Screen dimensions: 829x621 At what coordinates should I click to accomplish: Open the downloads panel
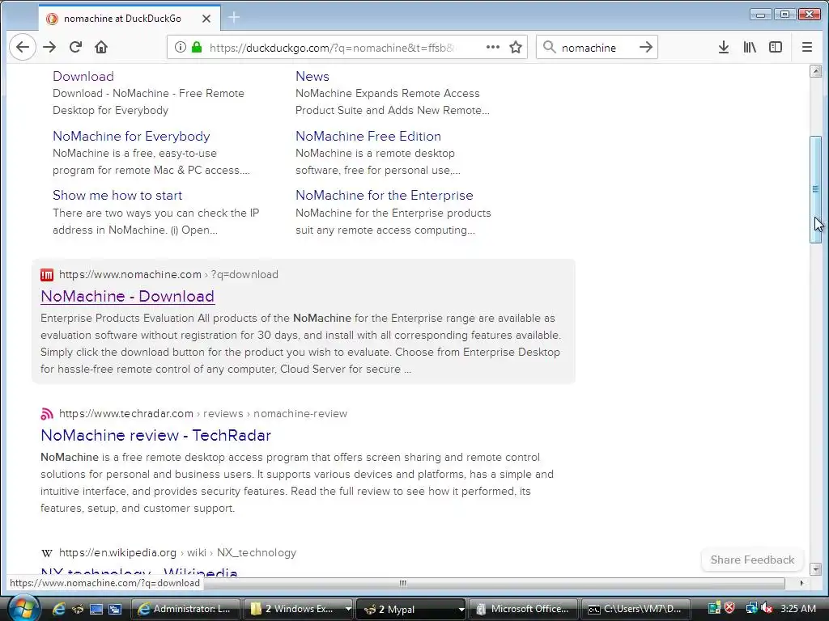coord(723,47)
